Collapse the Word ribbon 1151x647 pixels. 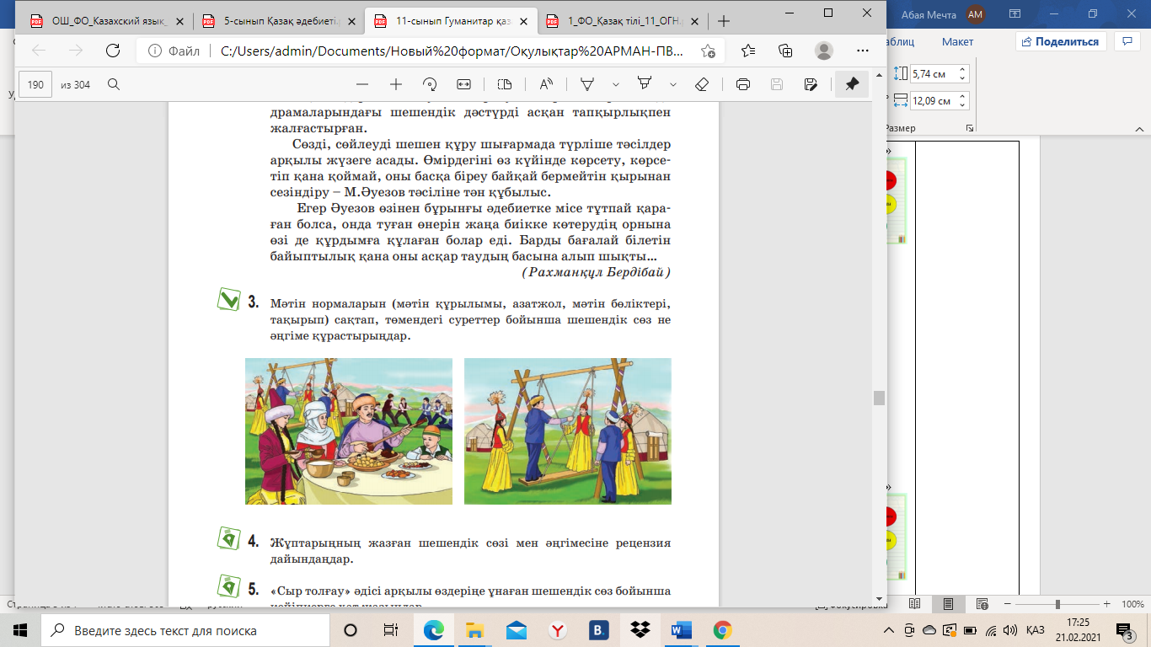1140,128
